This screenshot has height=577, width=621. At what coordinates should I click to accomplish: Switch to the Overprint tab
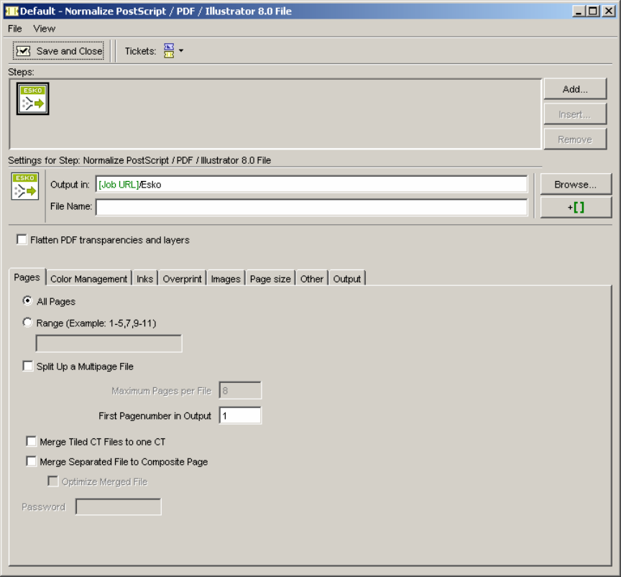182,279
